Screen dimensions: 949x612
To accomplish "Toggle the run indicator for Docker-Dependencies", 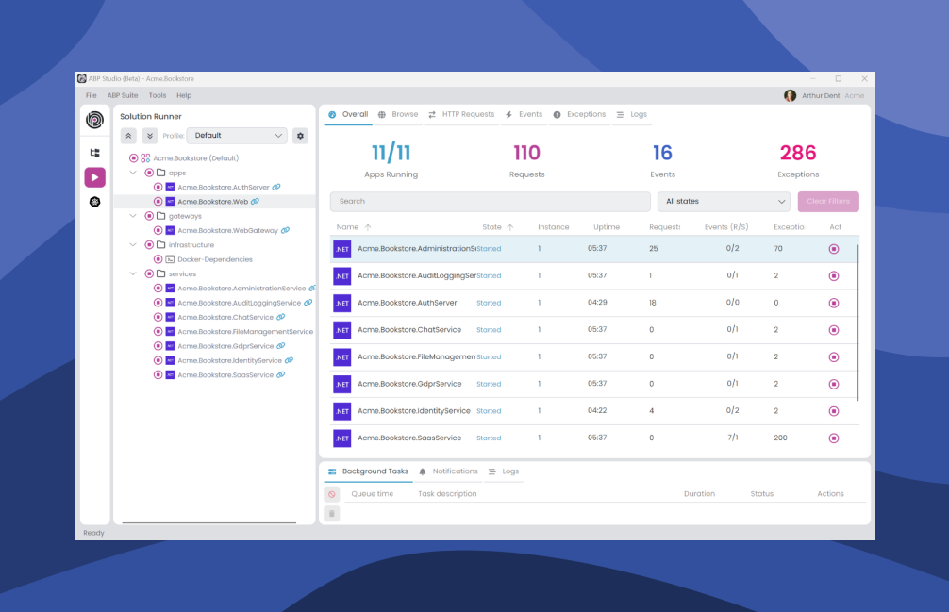I will pyautogui.click(x=158, y=259).
